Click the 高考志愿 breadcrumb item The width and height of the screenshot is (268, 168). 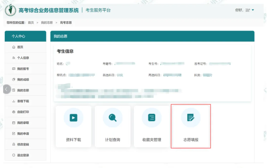66,22
